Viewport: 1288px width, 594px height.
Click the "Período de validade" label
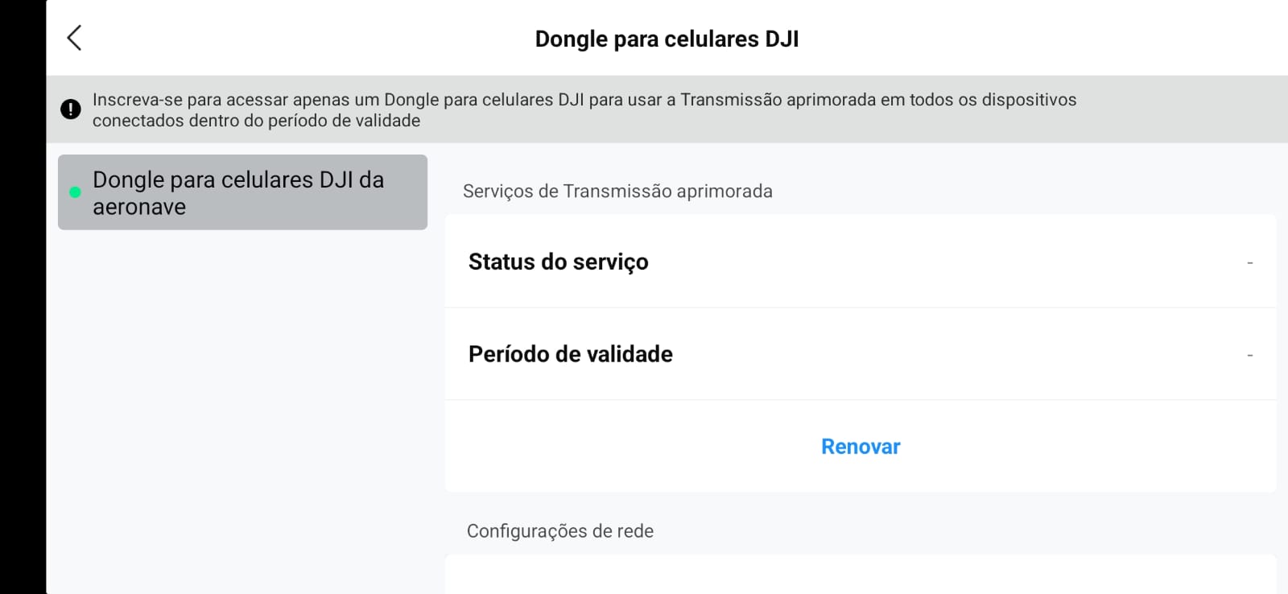coord(570,354)
